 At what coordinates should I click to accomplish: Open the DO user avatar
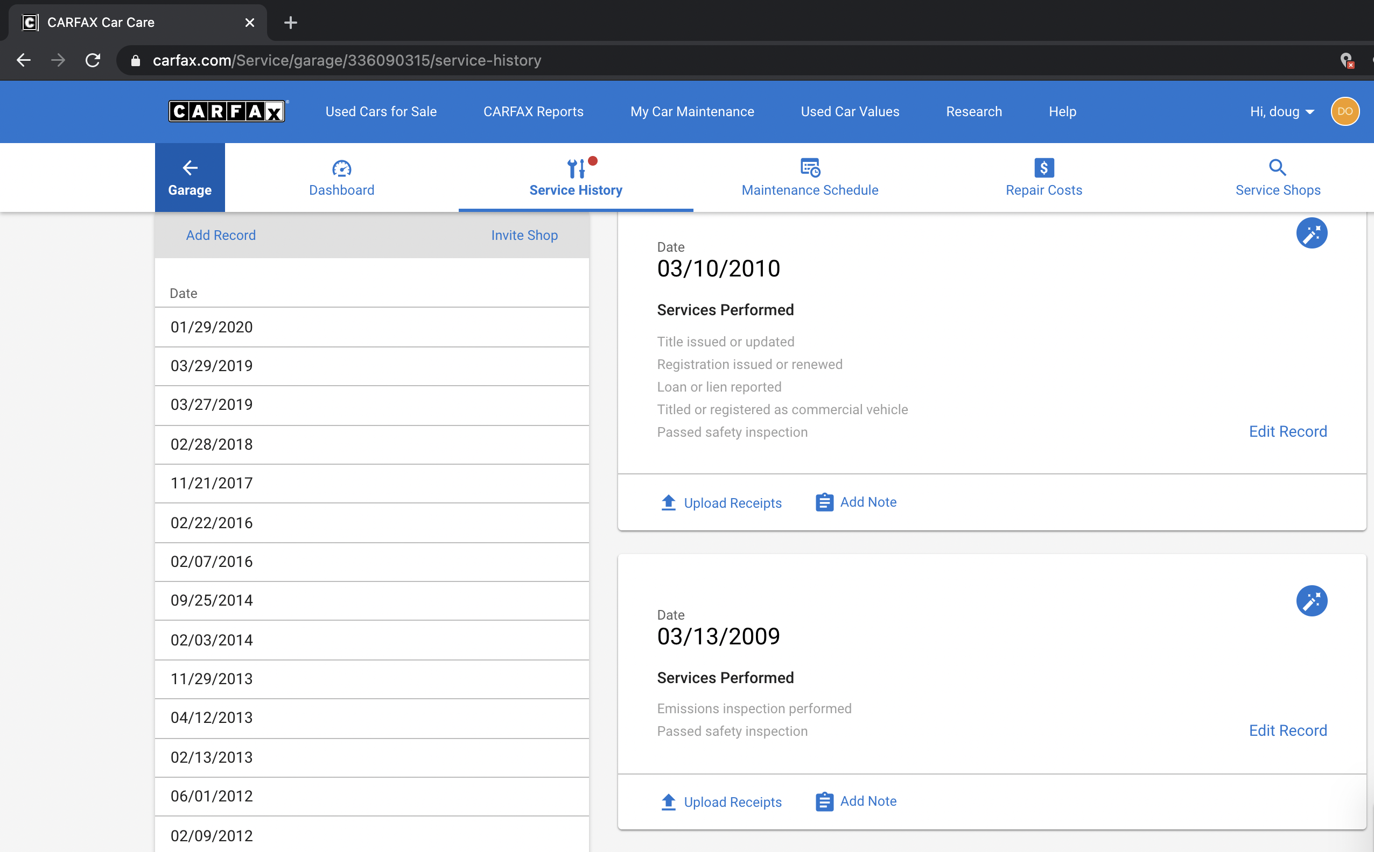pyautogui.click(x=1345, y=111)
